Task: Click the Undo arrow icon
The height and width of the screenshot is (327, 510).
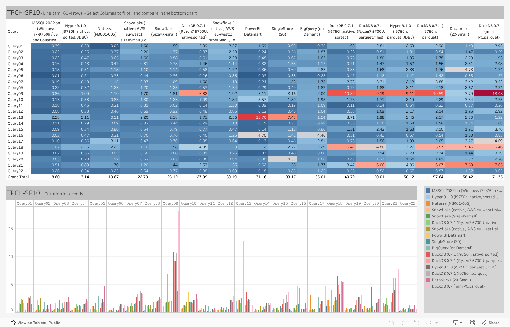Action: (391, 323)
